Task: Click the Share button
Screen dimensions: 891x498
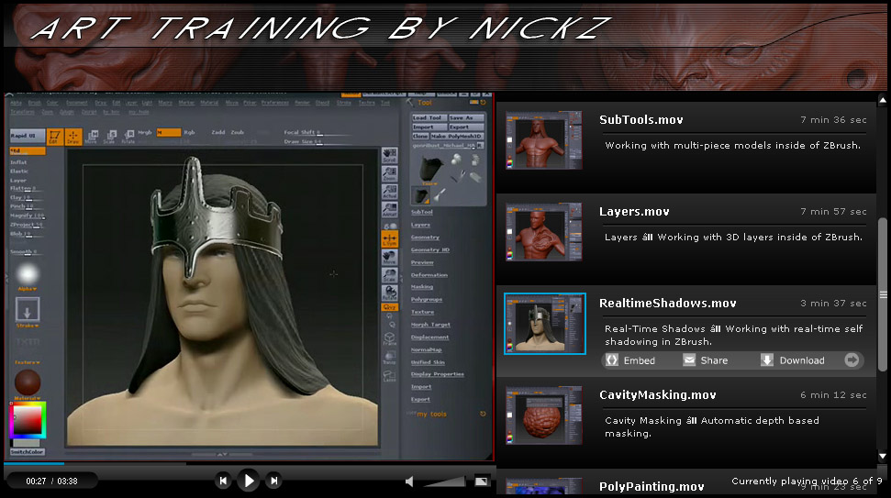Action: pyautogui.click(x=706, y=360)
